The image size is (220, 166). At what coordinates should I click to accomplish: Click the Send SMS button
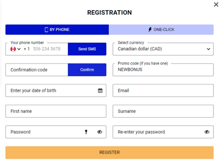point(87,49)
